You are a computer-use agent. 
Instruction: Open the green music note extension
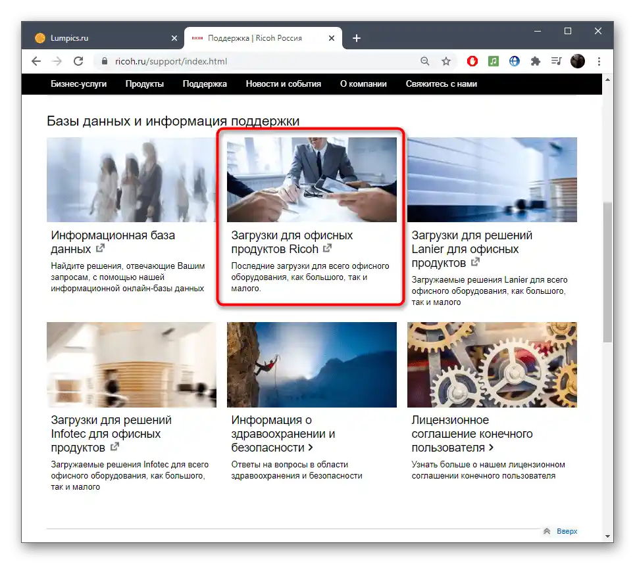click(494, 61)
